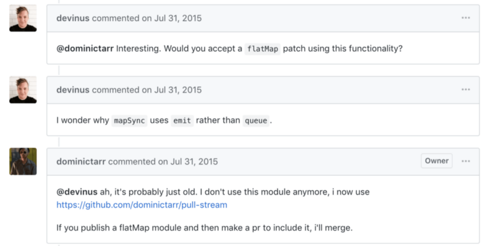Click the dominictarr author name in comment header

80,161
